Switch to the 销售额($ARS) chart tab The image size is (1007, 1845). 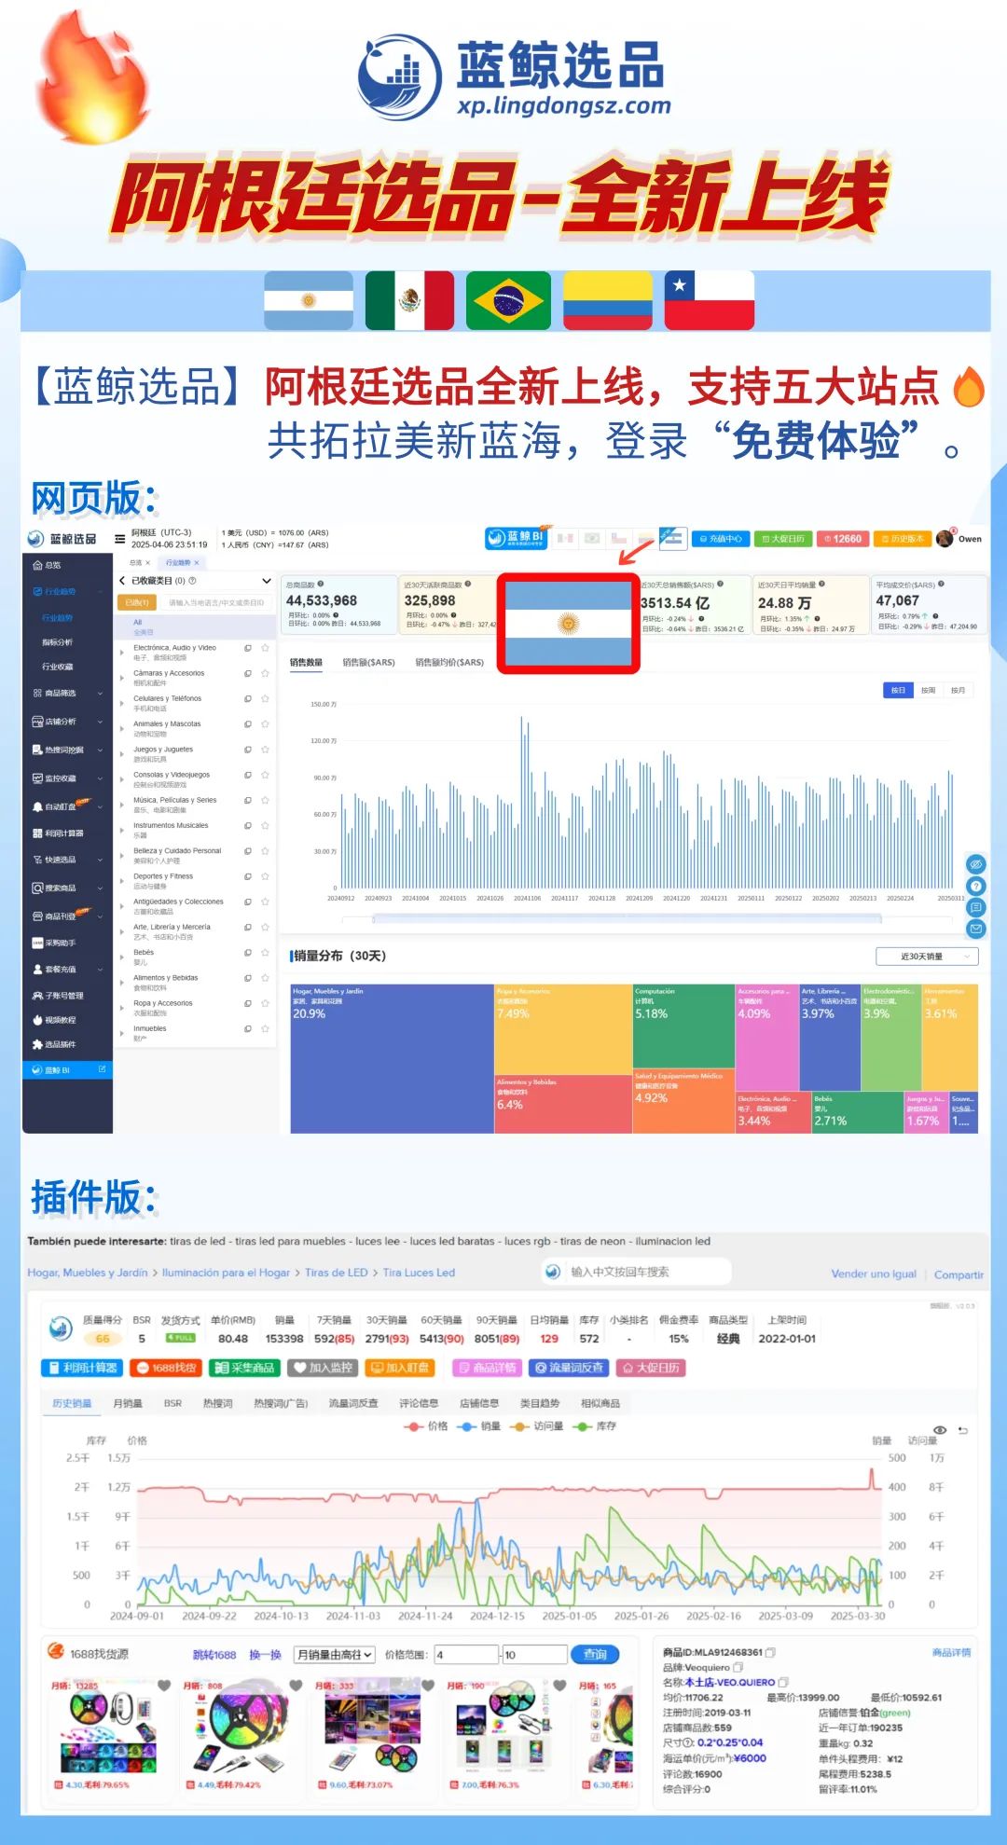point(368,662)
